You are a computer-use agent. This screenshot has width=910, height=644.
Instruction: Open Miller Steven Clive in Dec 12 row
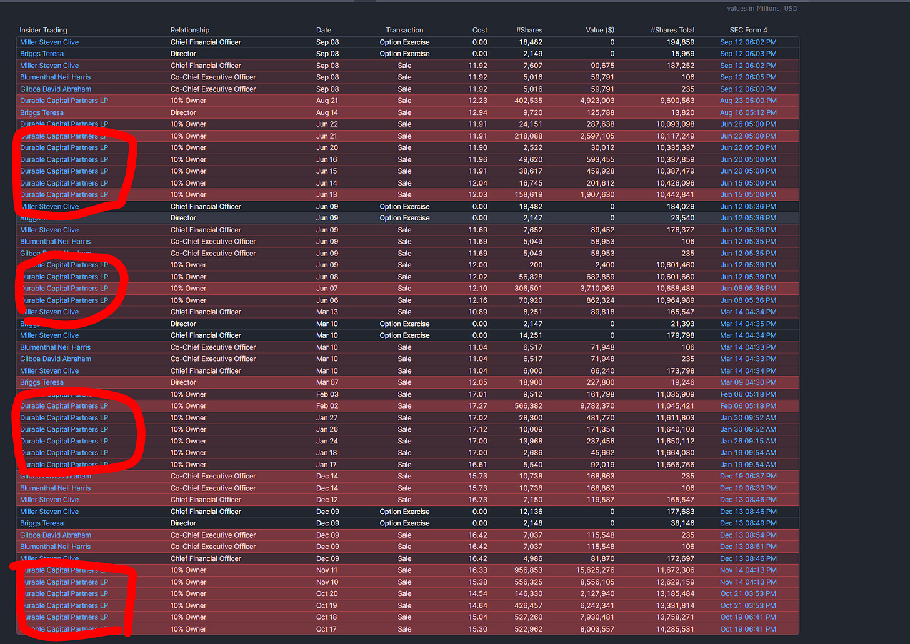(x=49, y=500)
